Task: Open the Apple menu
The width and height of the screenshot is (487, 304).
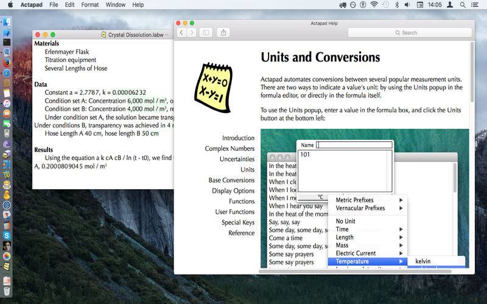Action: click(10, 5)
